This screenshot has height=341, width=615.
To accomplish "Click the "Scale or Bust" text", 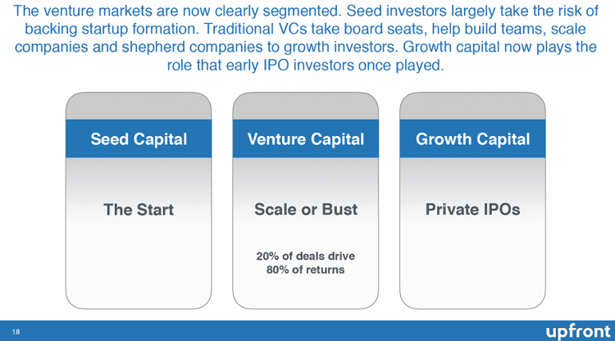I will point(306,209).
